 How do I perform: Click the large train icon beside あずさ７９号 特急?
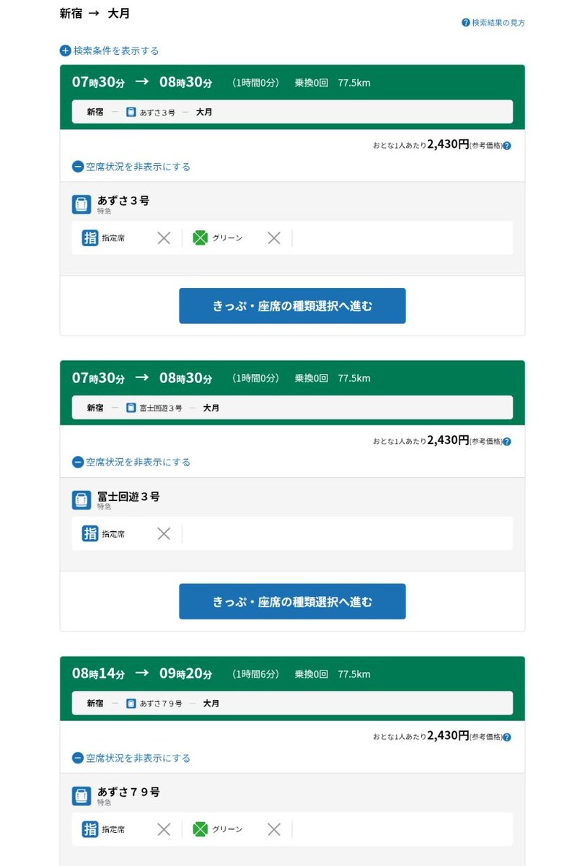click(82, 796)
